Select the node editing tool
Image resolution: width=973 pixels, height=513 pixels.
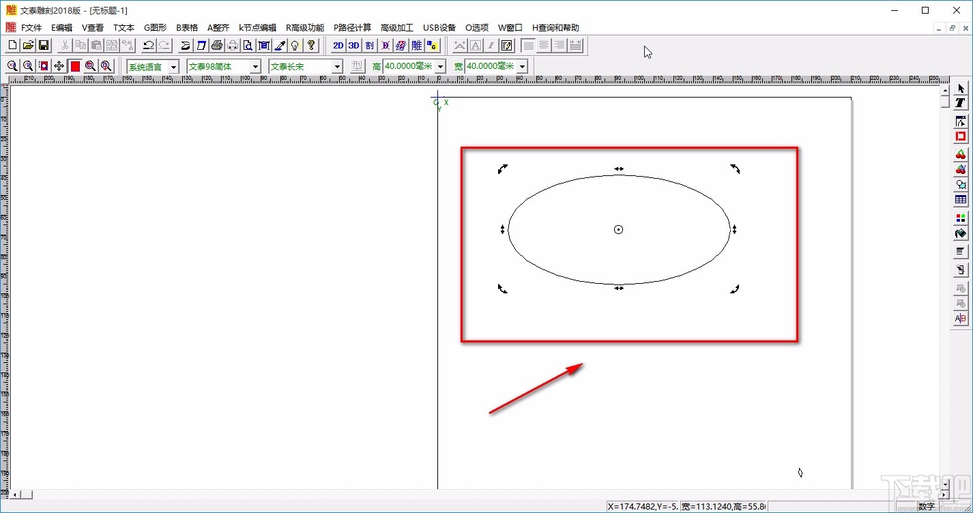961,121
